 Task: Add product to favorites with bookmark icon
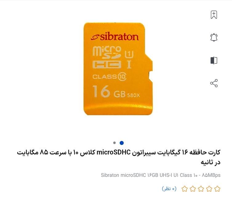point(214,15)
